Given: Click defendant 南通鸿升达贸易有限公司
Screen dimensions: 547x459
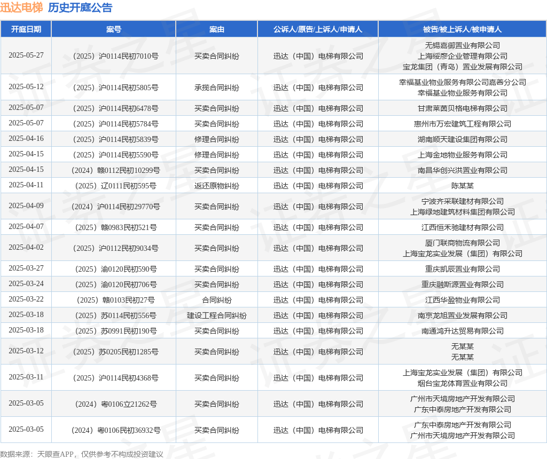Looking at the screenshot, I should (462, 331).
